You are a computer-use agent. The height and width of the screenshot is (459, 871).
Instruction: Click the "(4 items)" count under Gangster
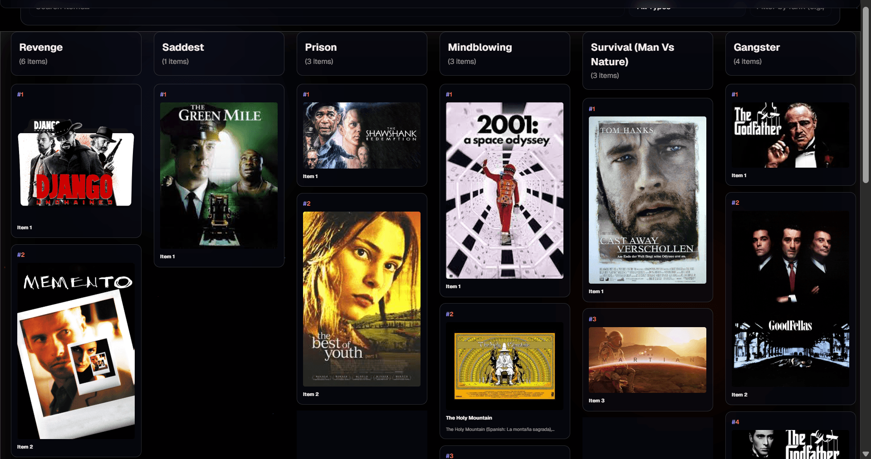point(748,61)
